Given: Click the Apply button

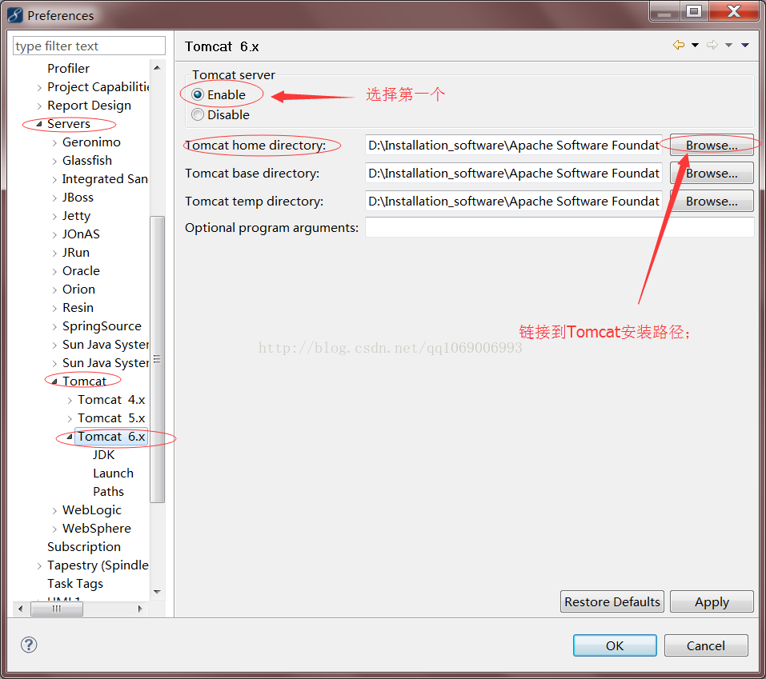Looking at the screenshot, I should click(x=712, y=601).
